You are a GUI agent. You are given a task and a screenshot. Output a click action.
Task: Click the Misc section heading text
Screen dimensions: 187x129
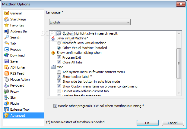[x=60, y=67]
